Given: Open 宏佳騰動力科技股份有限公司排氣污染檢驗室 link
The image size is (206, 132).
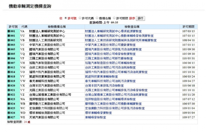Looking at the screenshot, I should coord(115,108).
